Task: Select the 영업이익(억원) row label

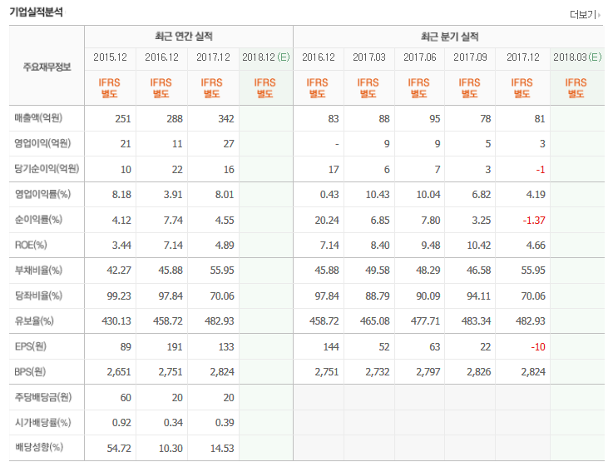Action: click(x=42, y=143)
